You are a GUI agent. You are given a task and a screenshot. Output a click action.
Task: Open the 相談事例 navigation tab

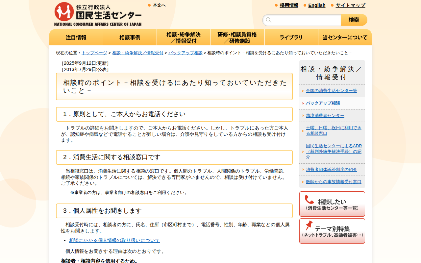pyautogui.click(x=130, y=37)
